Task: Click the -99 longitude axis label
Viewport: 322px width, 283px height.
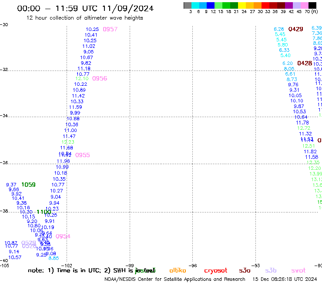Action: coord(130,266)
